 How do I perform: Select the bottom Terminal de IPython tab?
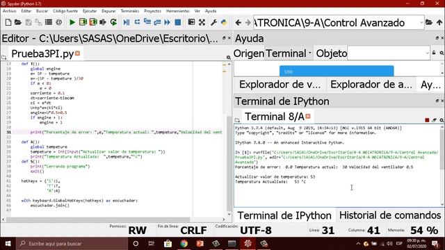point(284,216)
